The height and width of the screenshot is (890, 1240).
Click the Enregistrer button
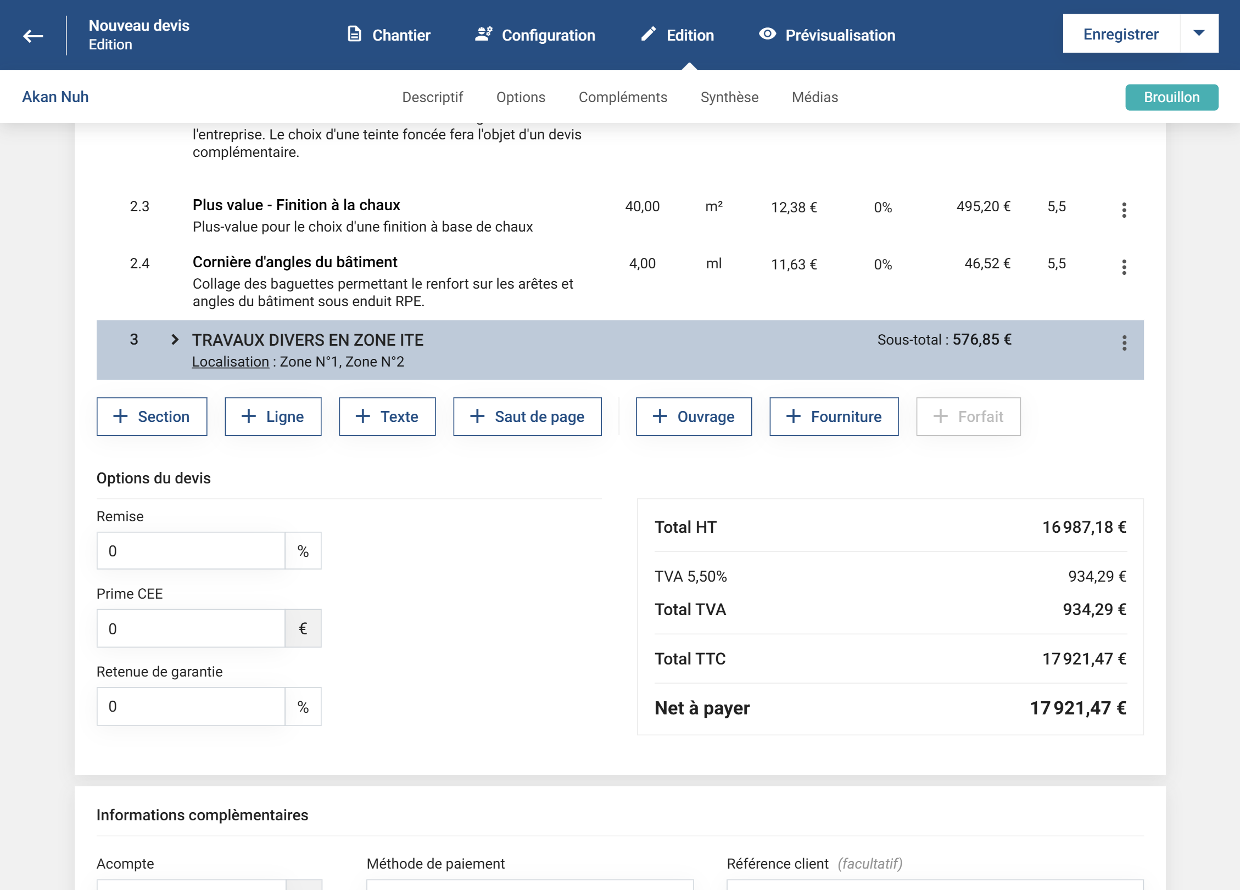(x=1120, y=33)
